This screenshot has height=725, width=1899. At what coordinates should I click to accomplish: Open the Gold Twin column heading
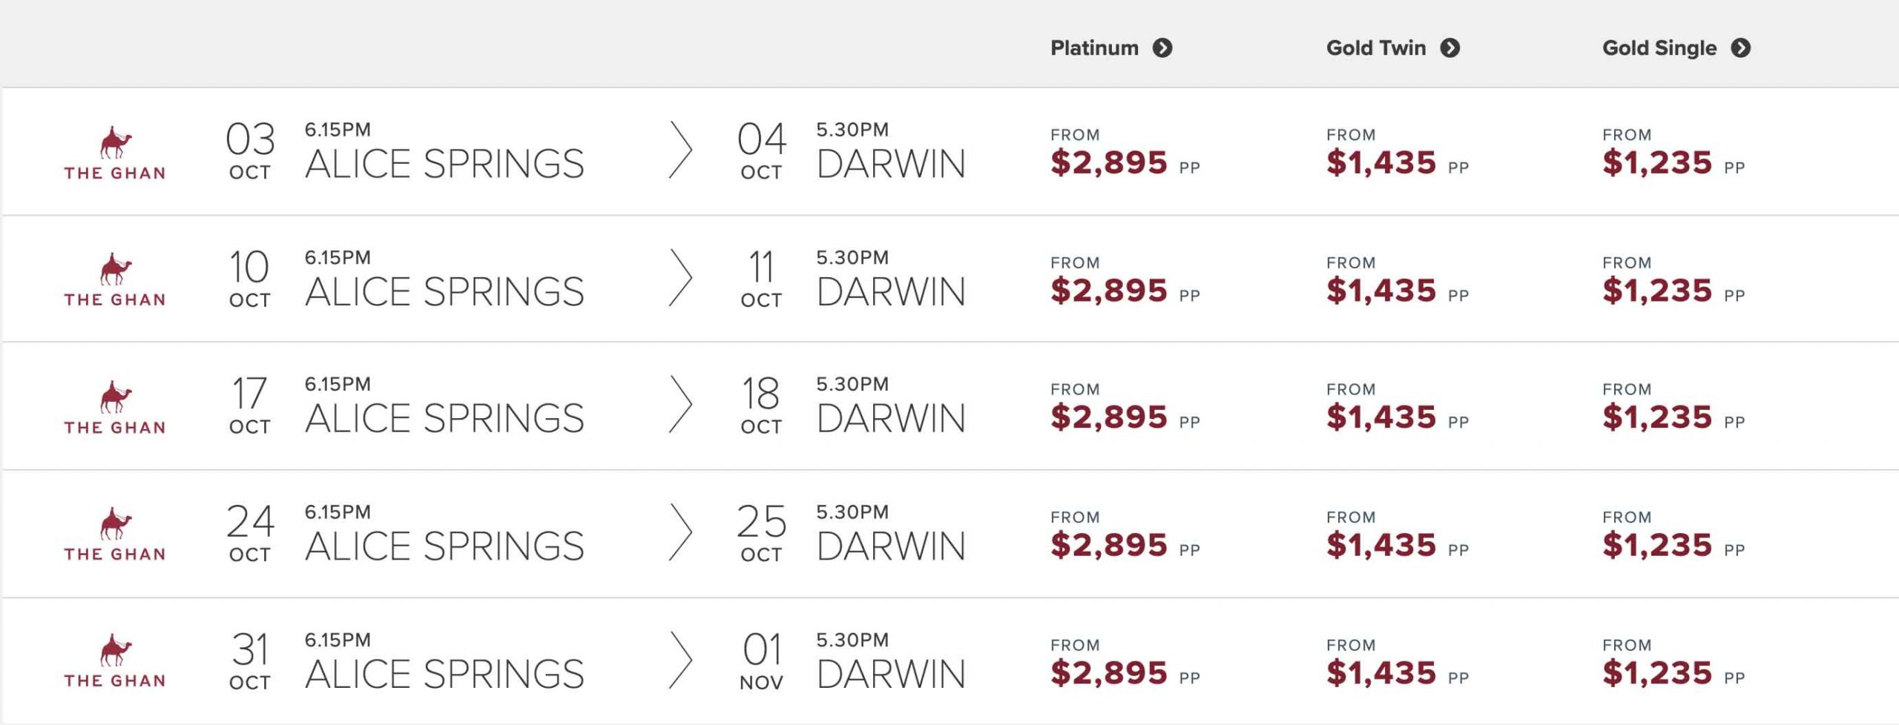[x=1376, y=48]
